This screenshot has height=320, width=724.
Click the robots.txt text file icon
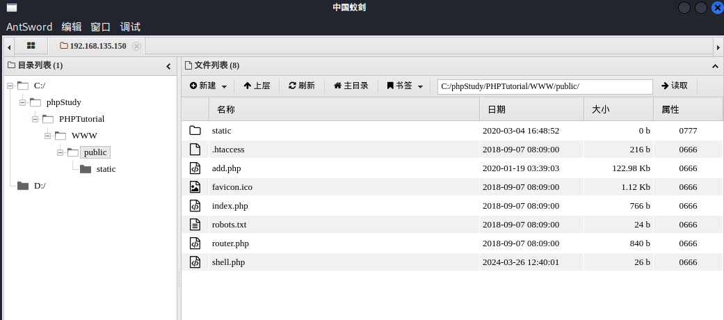click(x=195, y=225)
